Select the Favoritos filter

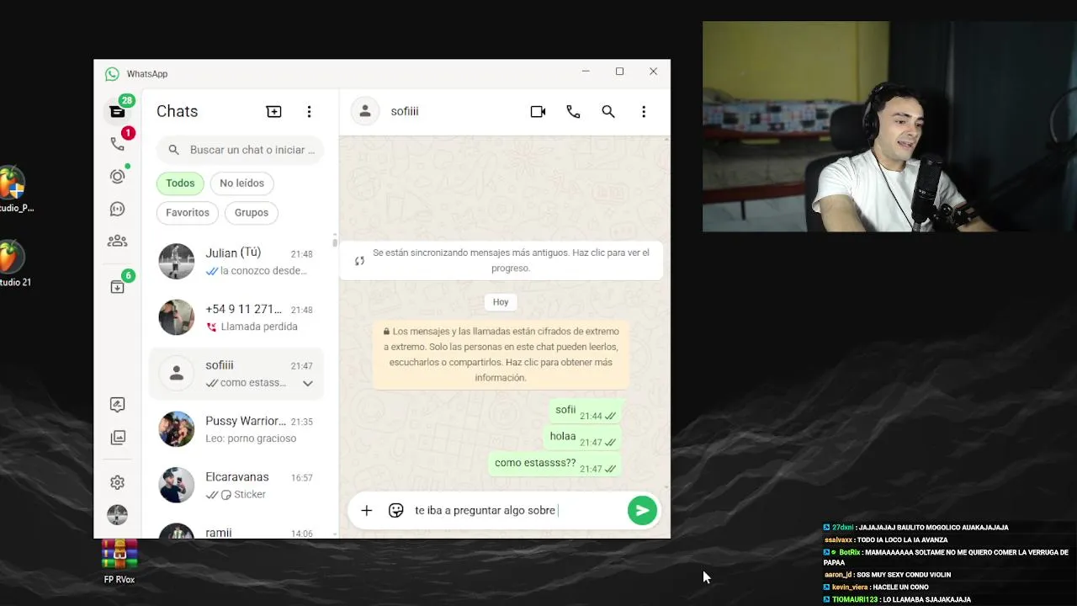click(188, 212)
